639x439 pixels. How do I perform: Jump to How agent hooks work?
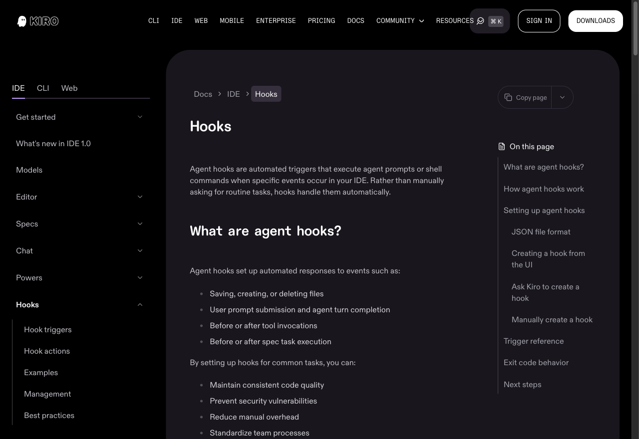pyautogui.click(x=544, y=189)
